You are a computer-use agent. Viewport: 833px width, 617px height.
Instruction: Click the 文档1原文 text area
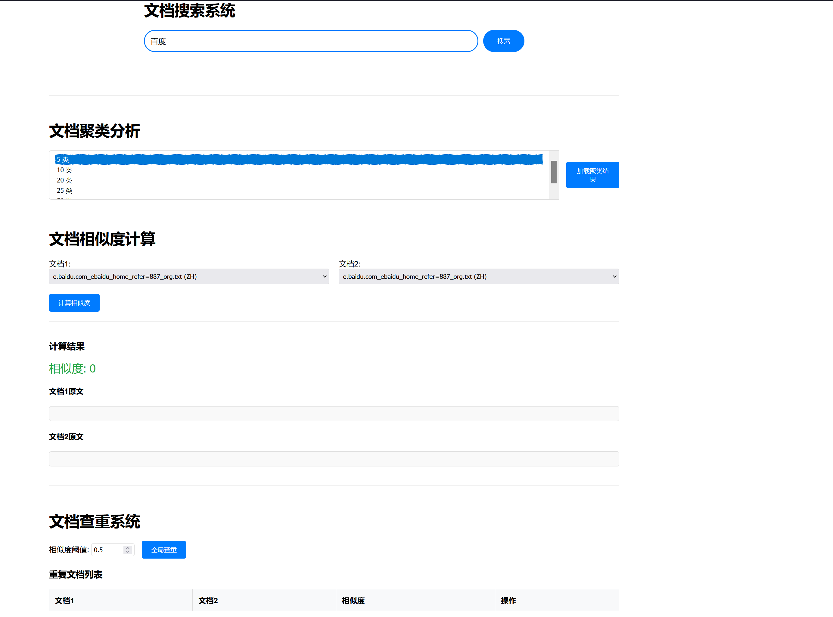coord(334,413)
